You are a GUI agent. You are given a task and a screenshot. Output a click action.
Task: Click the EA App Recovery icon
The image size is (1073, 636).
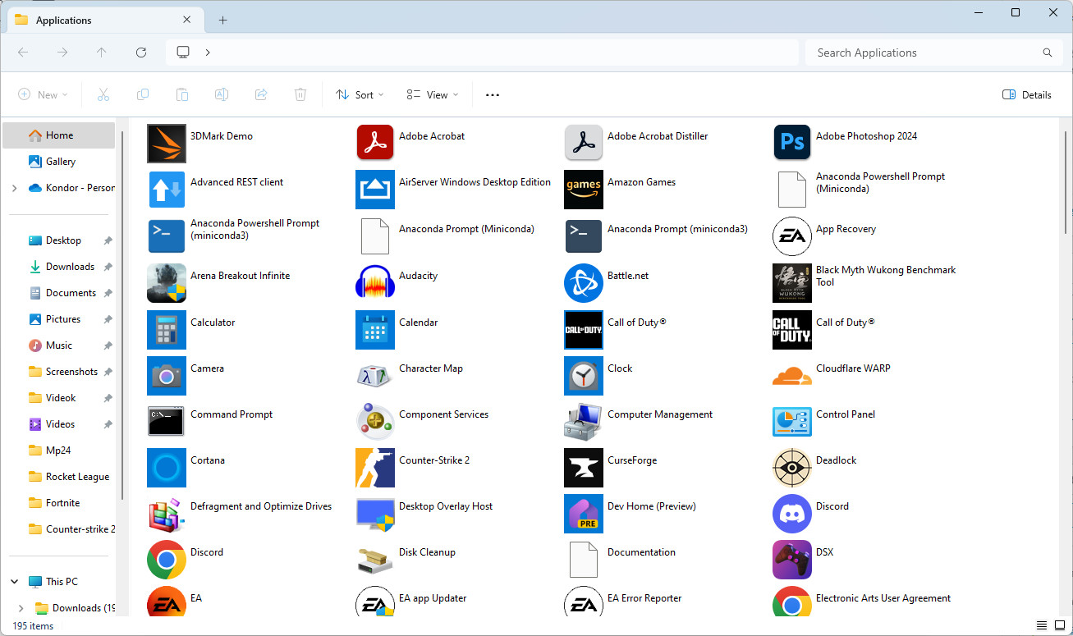792,236
